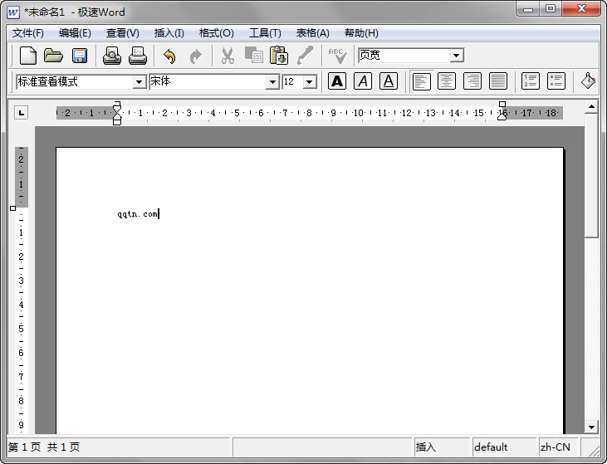
Task: Click the tab stop type selector
Action: [x=22, y=113]
